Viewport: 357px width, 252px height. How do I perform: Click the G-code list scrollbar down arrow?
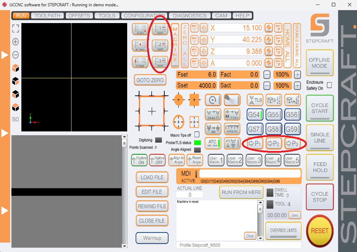pos(124,246)
